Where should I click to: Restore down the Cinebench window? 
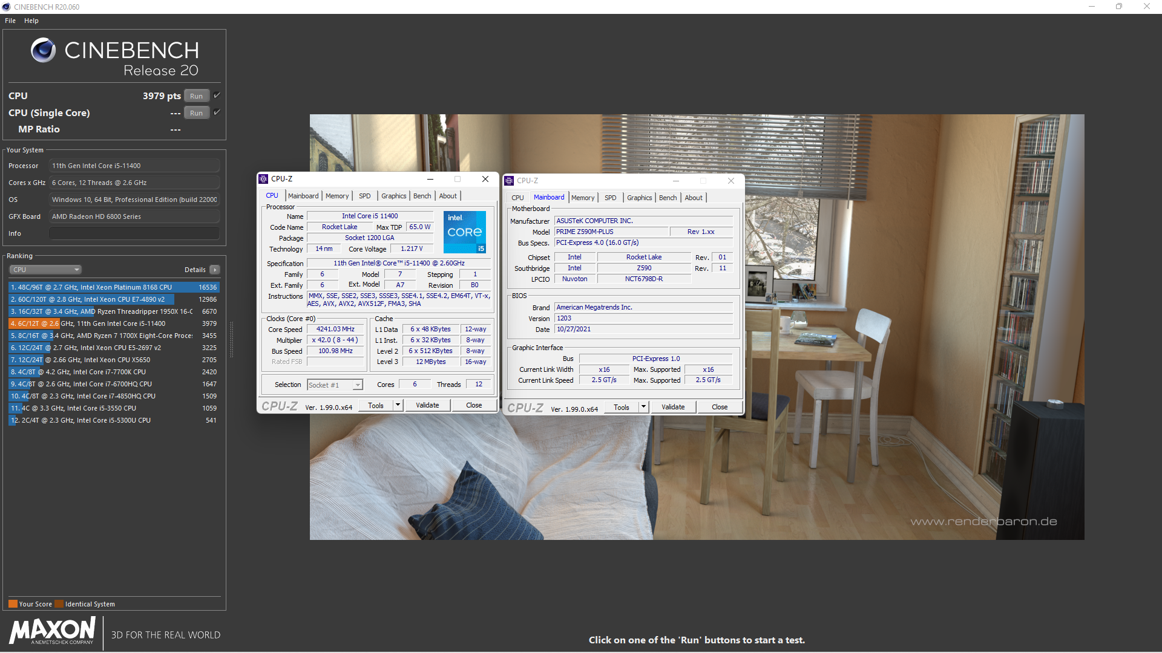[1119, 7]
